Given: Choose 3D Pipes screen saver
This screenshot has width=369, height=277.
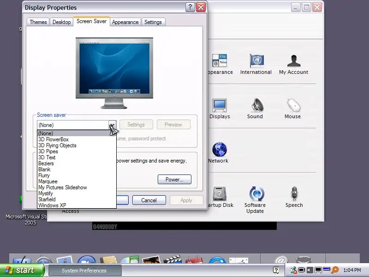Looking at the screenshot, I should (77, 151).
